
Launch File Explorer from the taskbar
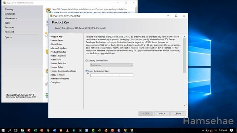click(22, 130)
